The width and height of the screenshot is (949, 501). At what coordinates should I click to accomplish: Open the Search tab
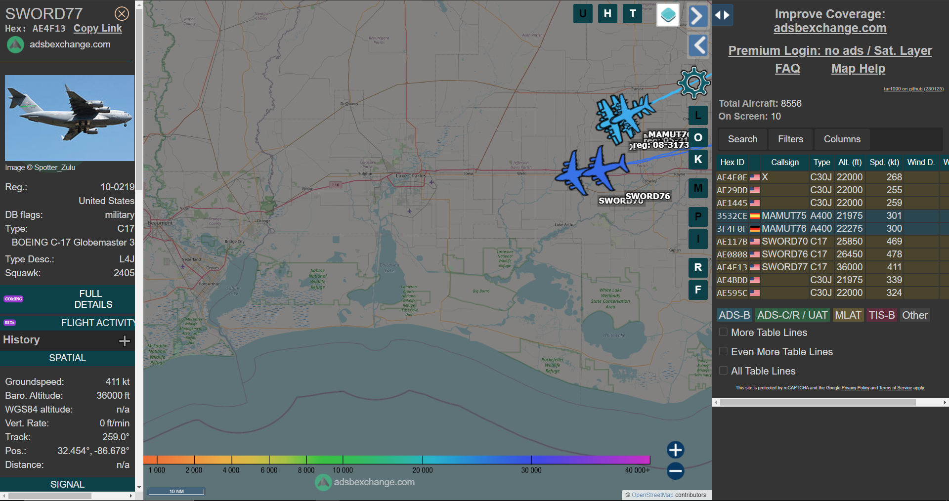tap(742, 139)
